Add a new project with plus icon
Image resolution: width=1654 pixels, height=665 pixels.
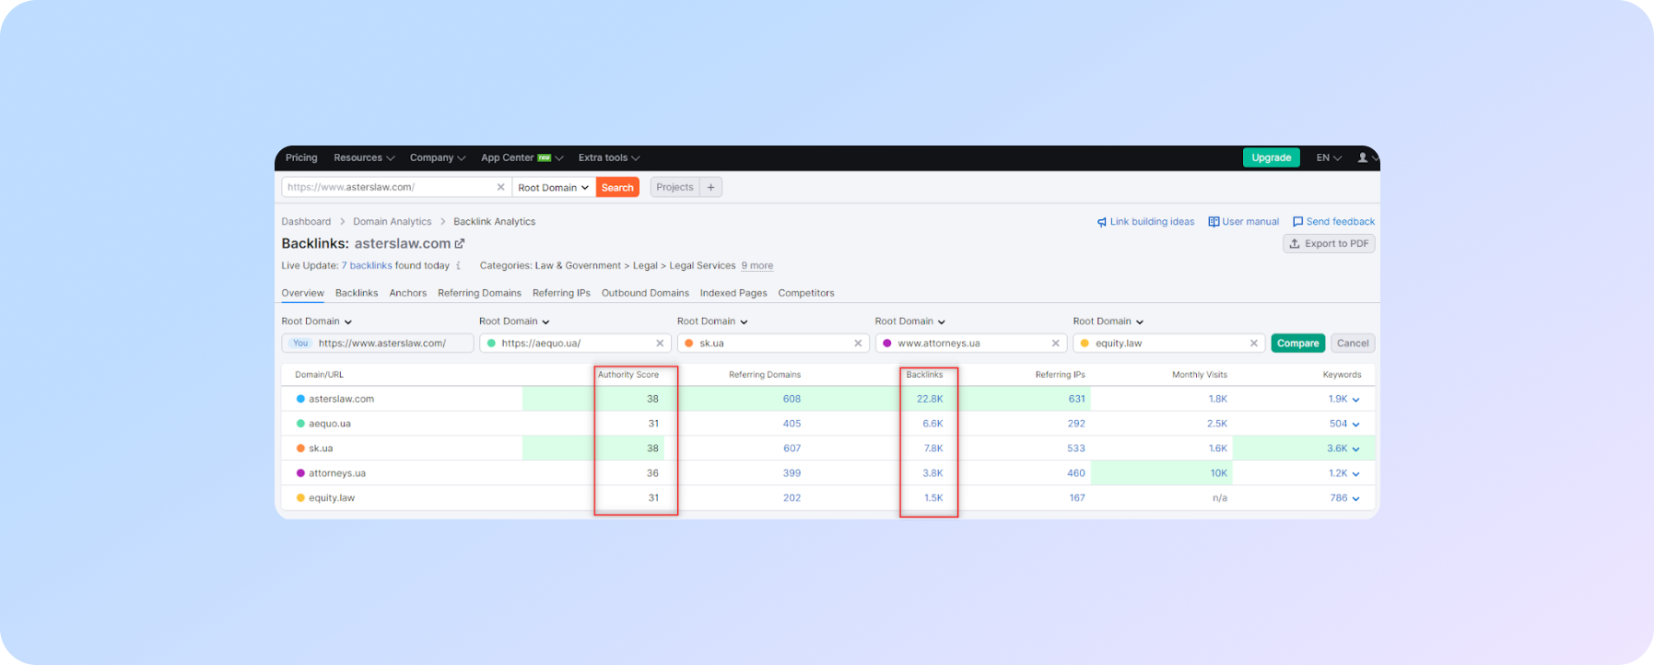pos(710,187)
